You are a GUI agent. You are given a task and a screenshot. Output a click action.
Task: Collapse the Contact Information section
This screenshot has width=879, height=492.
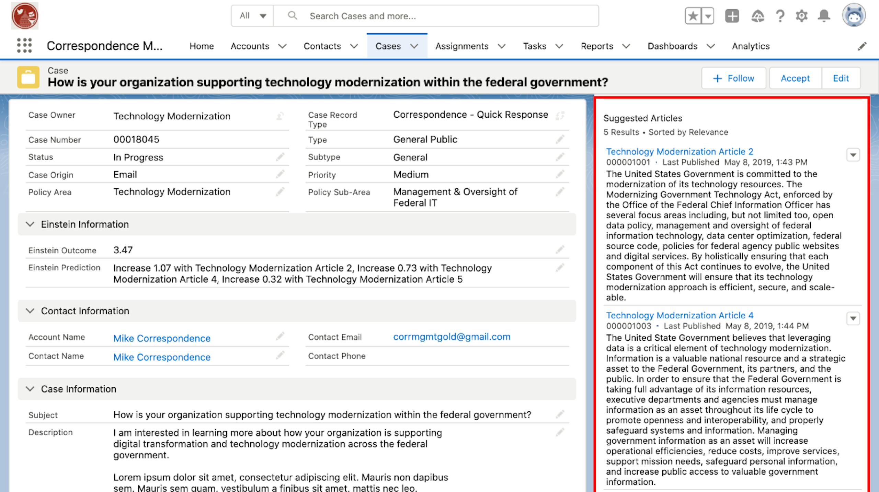point(30,311)
